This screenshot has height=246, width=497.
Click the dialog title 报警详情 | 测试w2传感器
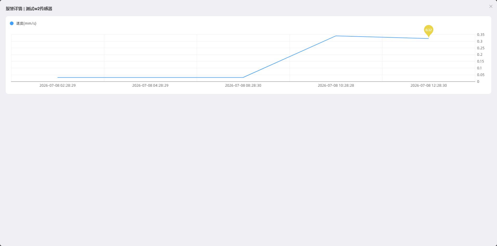(29, 9)
